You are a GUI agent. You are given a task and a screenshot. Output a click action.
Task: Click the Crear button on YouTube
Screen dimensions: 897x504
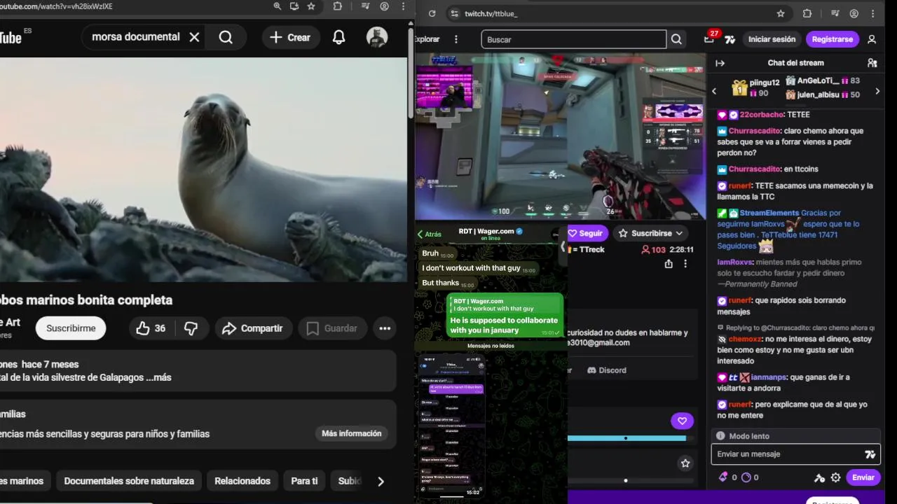pyautogui.click(x=289, y=37)
